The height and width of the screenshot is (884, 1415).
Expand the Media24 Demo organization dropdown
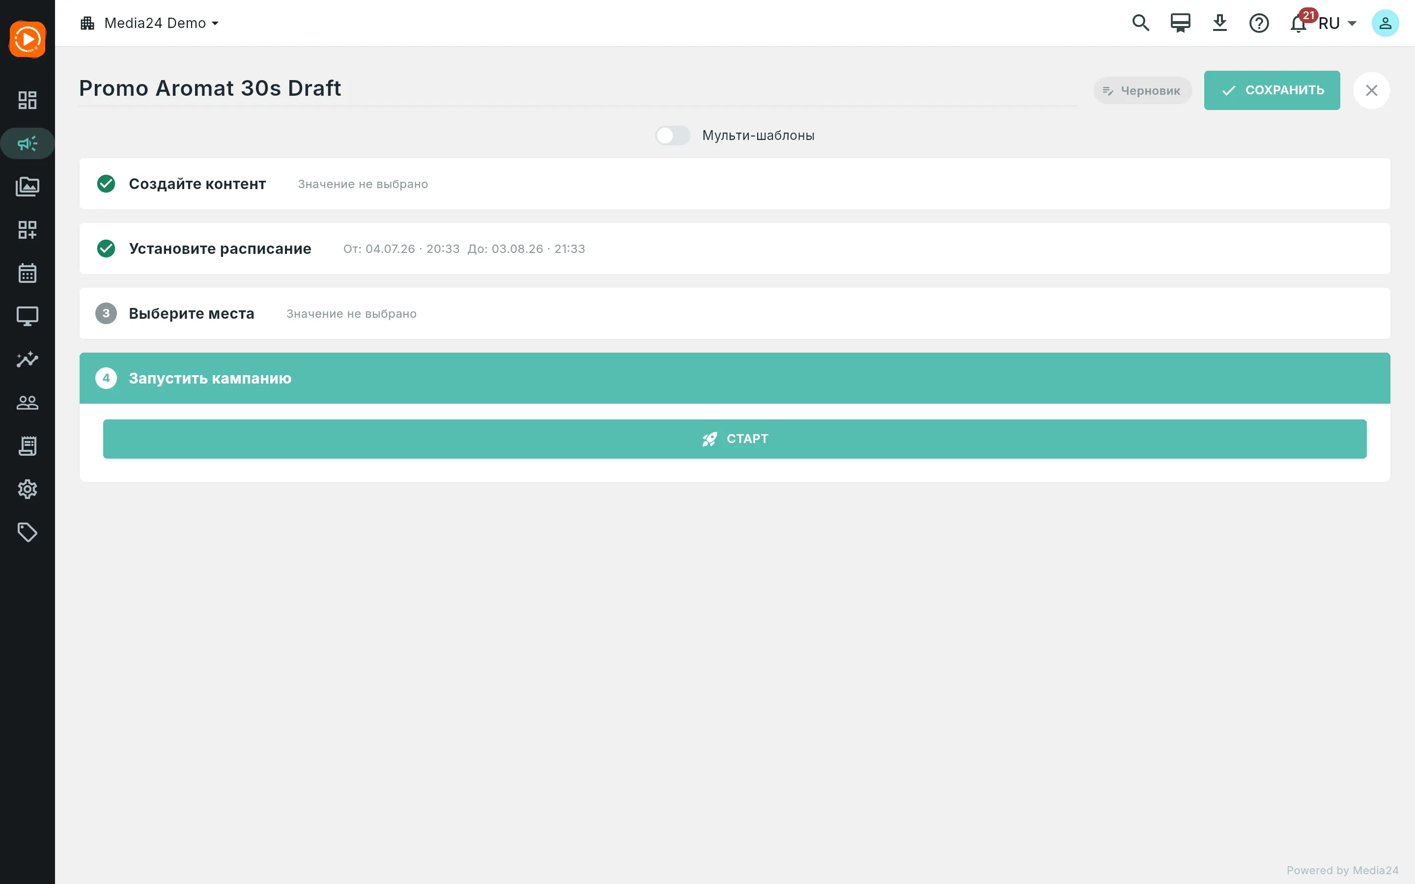[150, 24]
